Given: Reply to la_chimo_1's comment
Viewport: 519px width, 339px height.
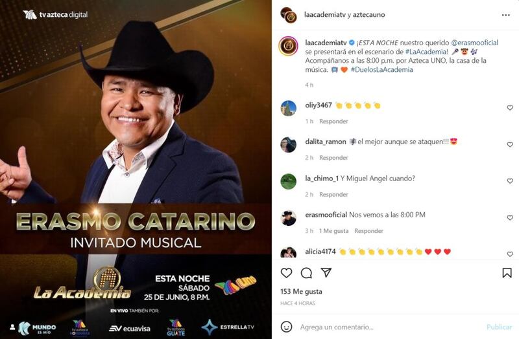Looking at the screenshot, I should (x=333, y=195).
